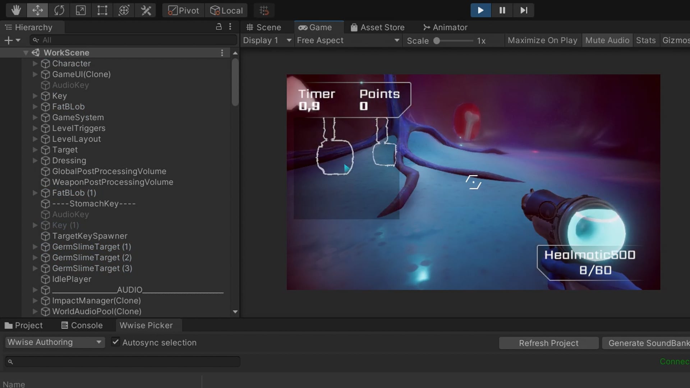Image resolution: width=690 pixels, height=388 pixels.
Task: Click GlobalPostProcessingVolume cube icon
Action: [x=45, y=171]
